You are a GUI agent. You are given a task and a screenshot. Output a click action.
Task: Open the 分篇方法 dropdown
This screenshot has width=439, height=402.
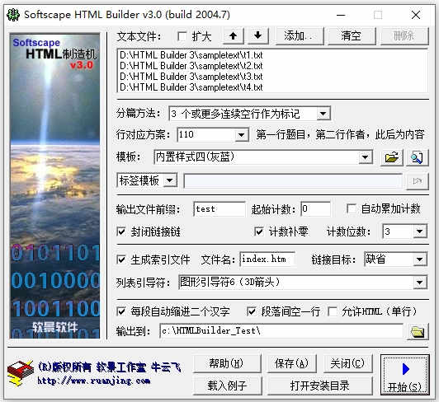click(x=323, y=114)
